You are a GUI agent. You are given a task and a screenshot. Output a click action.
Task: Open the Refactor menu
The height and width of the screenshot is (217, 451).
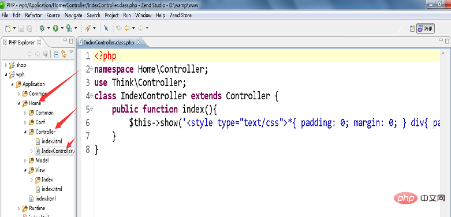[33, 15]
